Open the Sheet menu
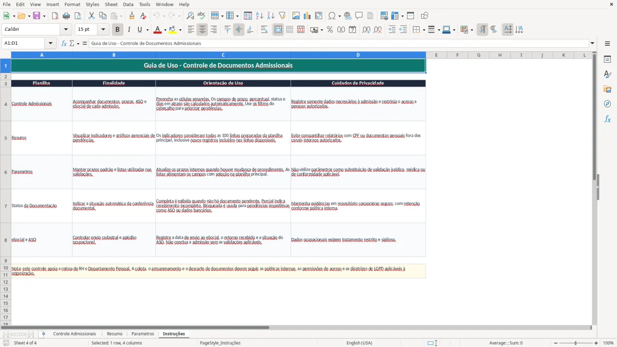The width and height of the screenshot is (617, 347). pos(111,4)
